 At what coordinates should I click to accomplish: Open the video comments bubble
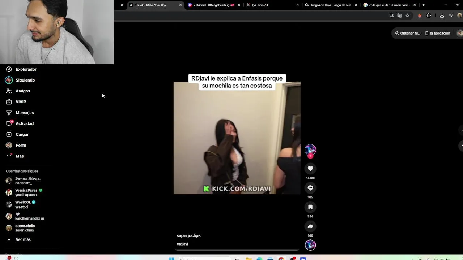310,188
